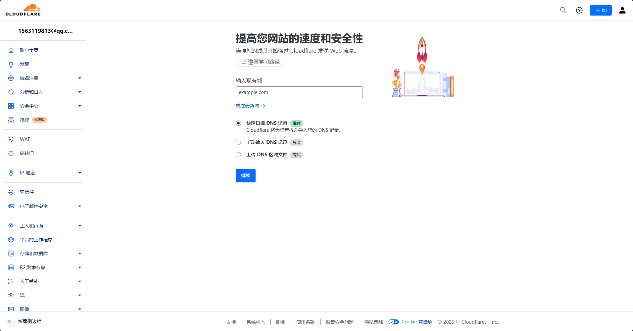Focus the example.com domain input field
This screenshot has width=633, height=331.
click(299, 92)
